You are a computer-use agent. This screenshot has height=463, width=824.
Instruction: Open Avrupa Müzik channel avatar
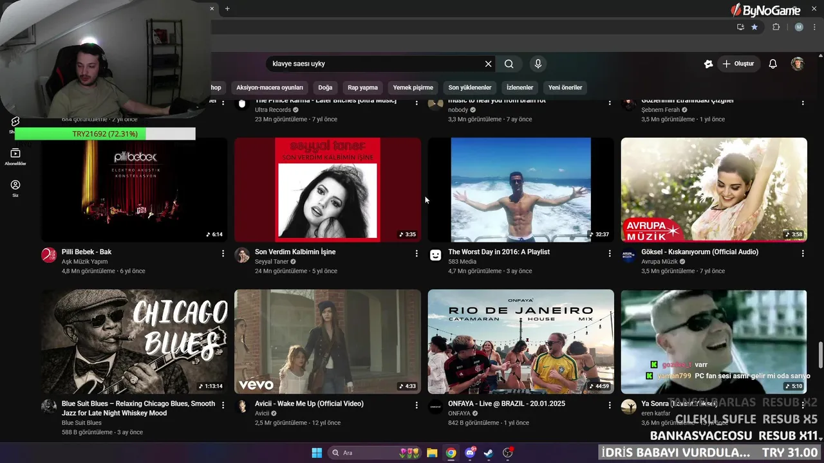pyautogui.click(x=629, y=255)
